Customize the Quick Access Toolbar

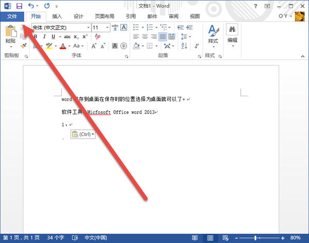(x=57, y=6)
